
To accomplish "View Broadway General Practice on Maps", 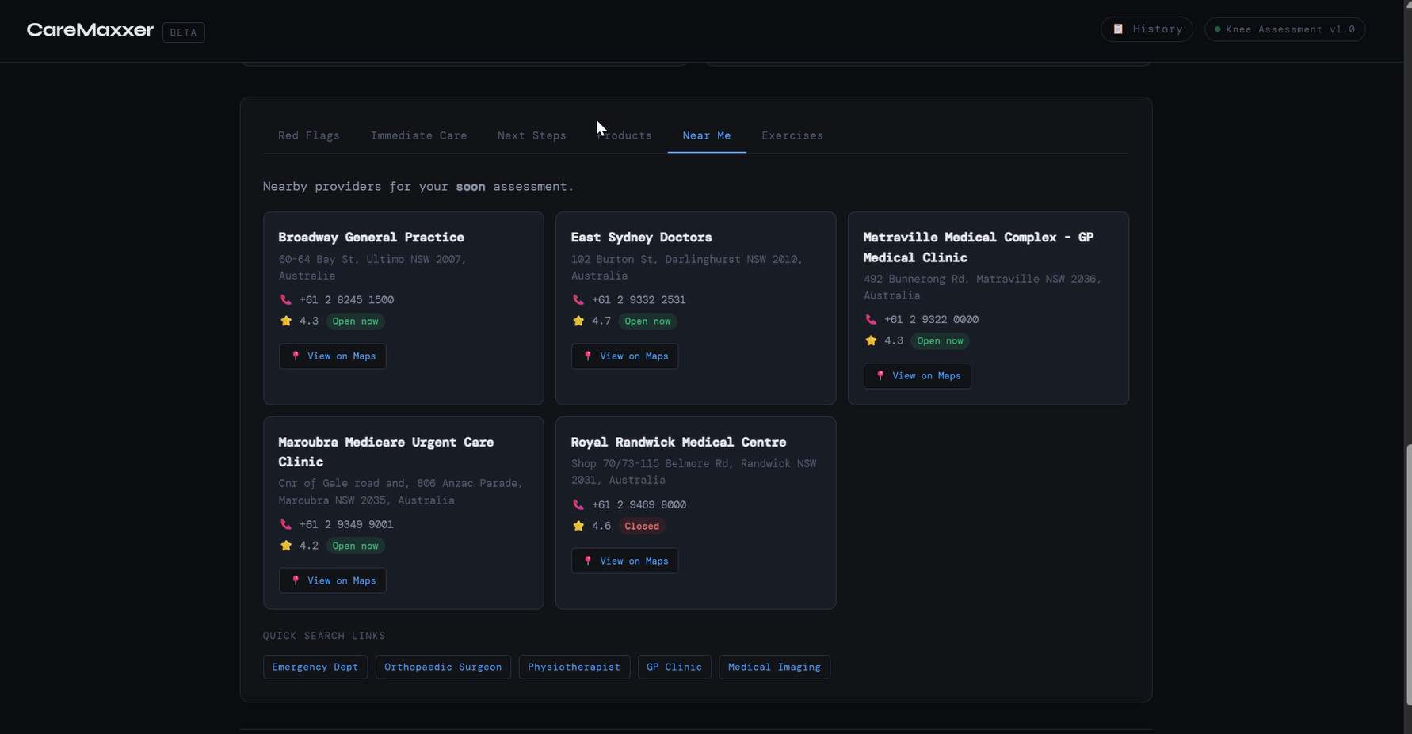I will point(333,356).
